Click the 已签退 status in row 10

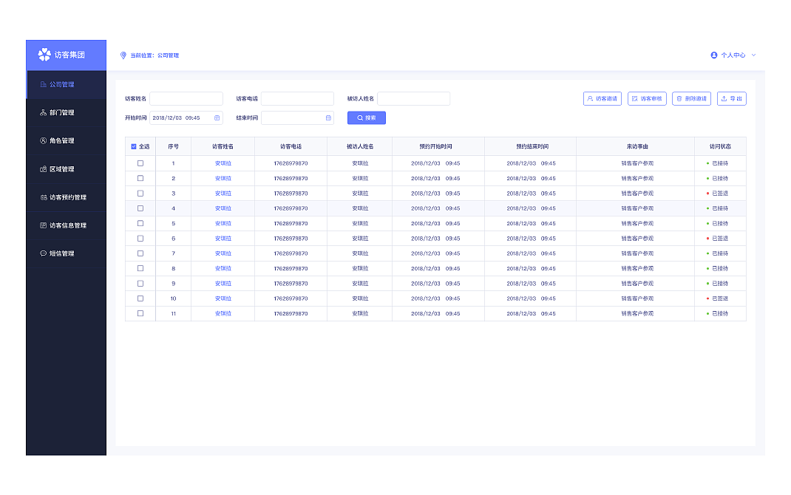click(720, 299)
